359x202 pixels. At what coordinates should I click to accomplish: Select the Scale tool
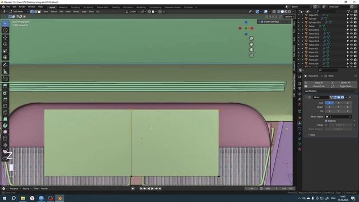point(5,51)
